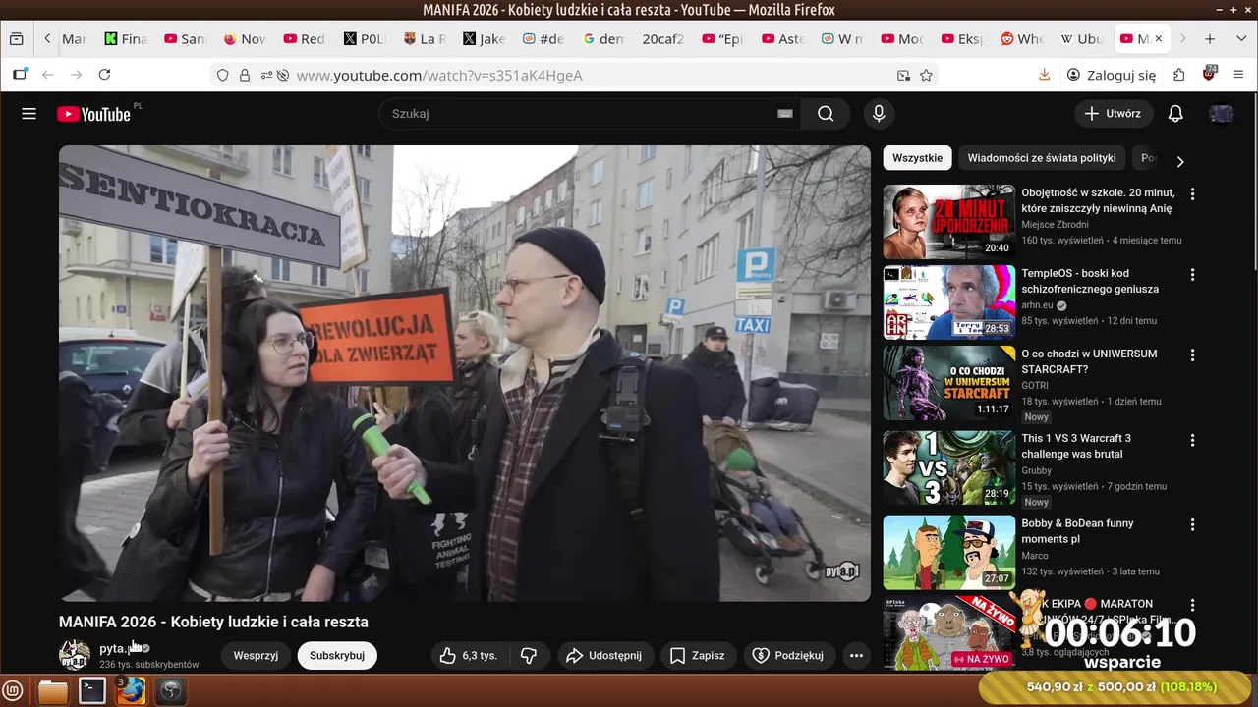Open the YouTube hamburger guide menu
The image size is (1258, 707).
point(29,114)
